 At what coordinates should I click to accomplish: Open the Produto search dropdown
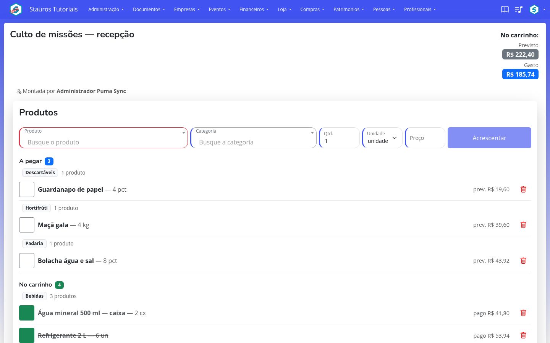[104, 138]
